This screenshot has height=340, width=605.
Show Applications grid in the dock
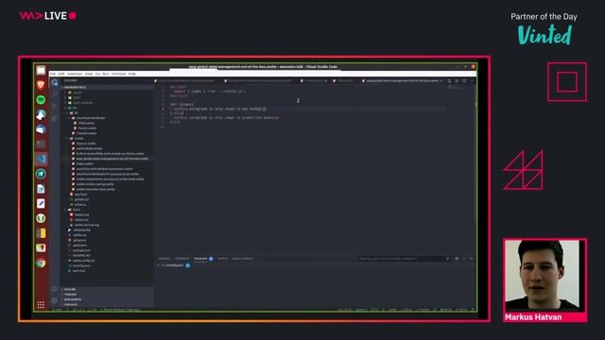click(41, 304)
